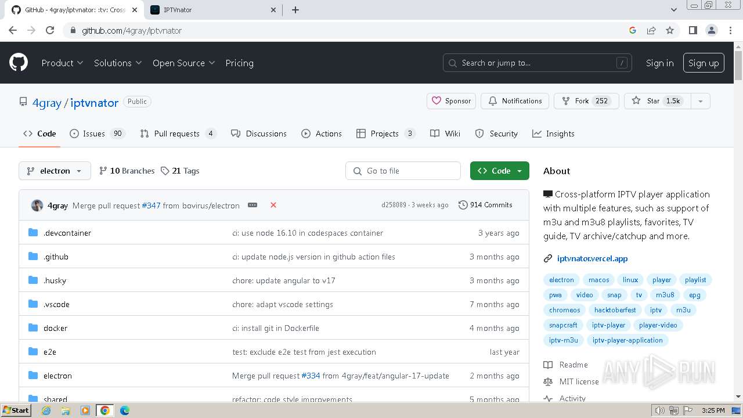View 10 Branches link
The height and width of the screenshot is (418, 743).
coord(127,171)
